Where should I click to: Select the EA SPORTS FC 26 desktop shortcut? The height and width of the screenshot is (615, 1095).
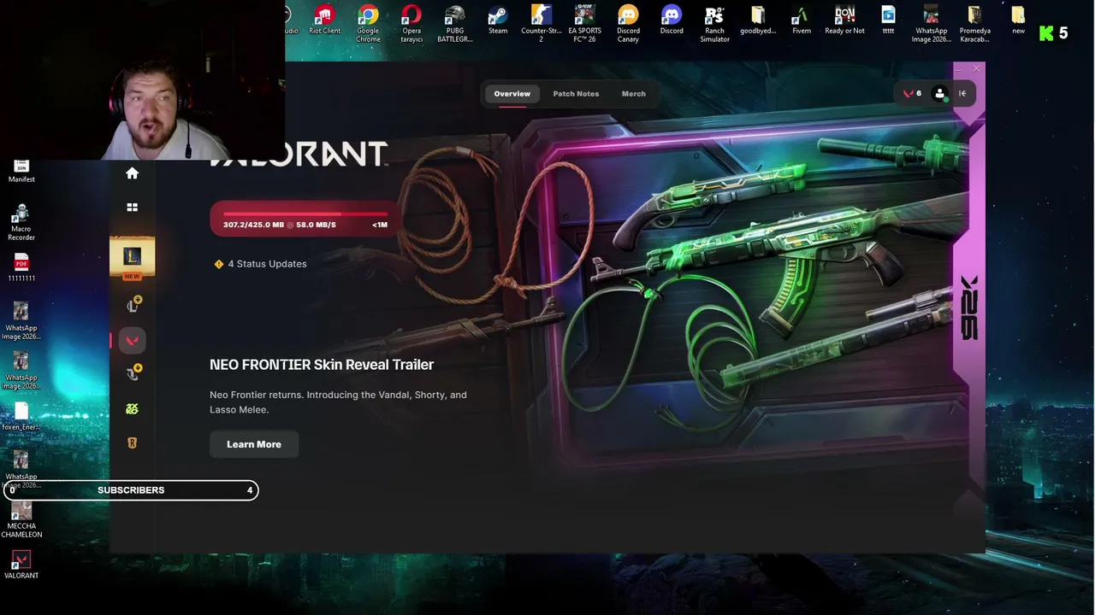585,24
